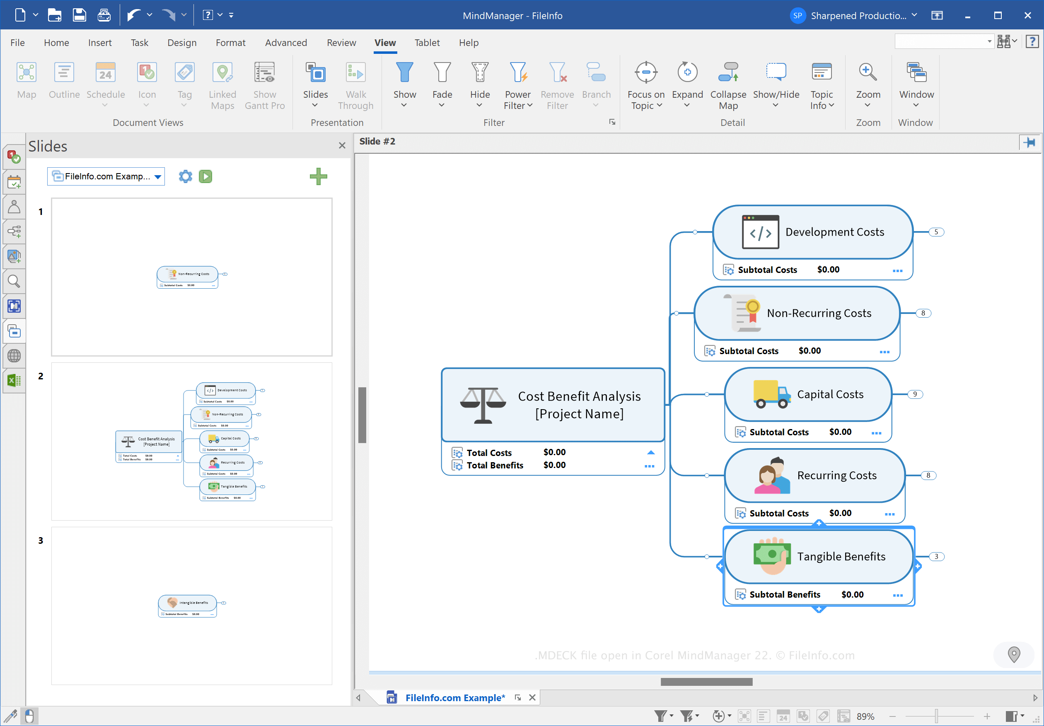Screen dimensions: 1044x726
Task: Open slide settings gear icon
Action: coord(186,176)
